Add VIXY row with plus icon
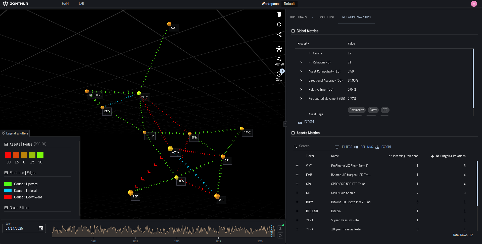482x244 pixels. 297,166
